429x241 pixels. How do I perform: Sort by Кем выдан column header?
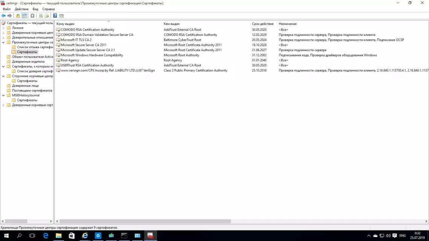tap(206, 24)
